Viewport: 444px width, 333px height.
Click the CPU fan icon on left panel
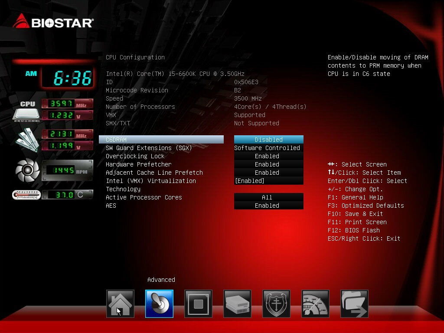[27, 170]
